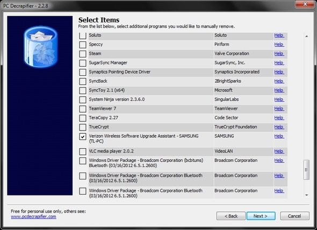
Task: Open Help link for SAMSUNG Verizon row
Action: (x=279, y=136)
